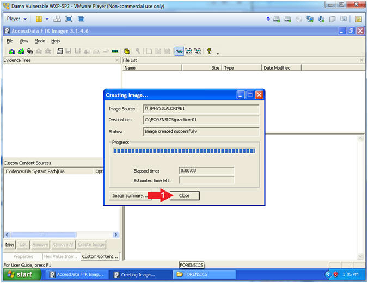368x283 pixels.
Task: Click the Create Disk Image toolbar icon
Action: point(60,51)
